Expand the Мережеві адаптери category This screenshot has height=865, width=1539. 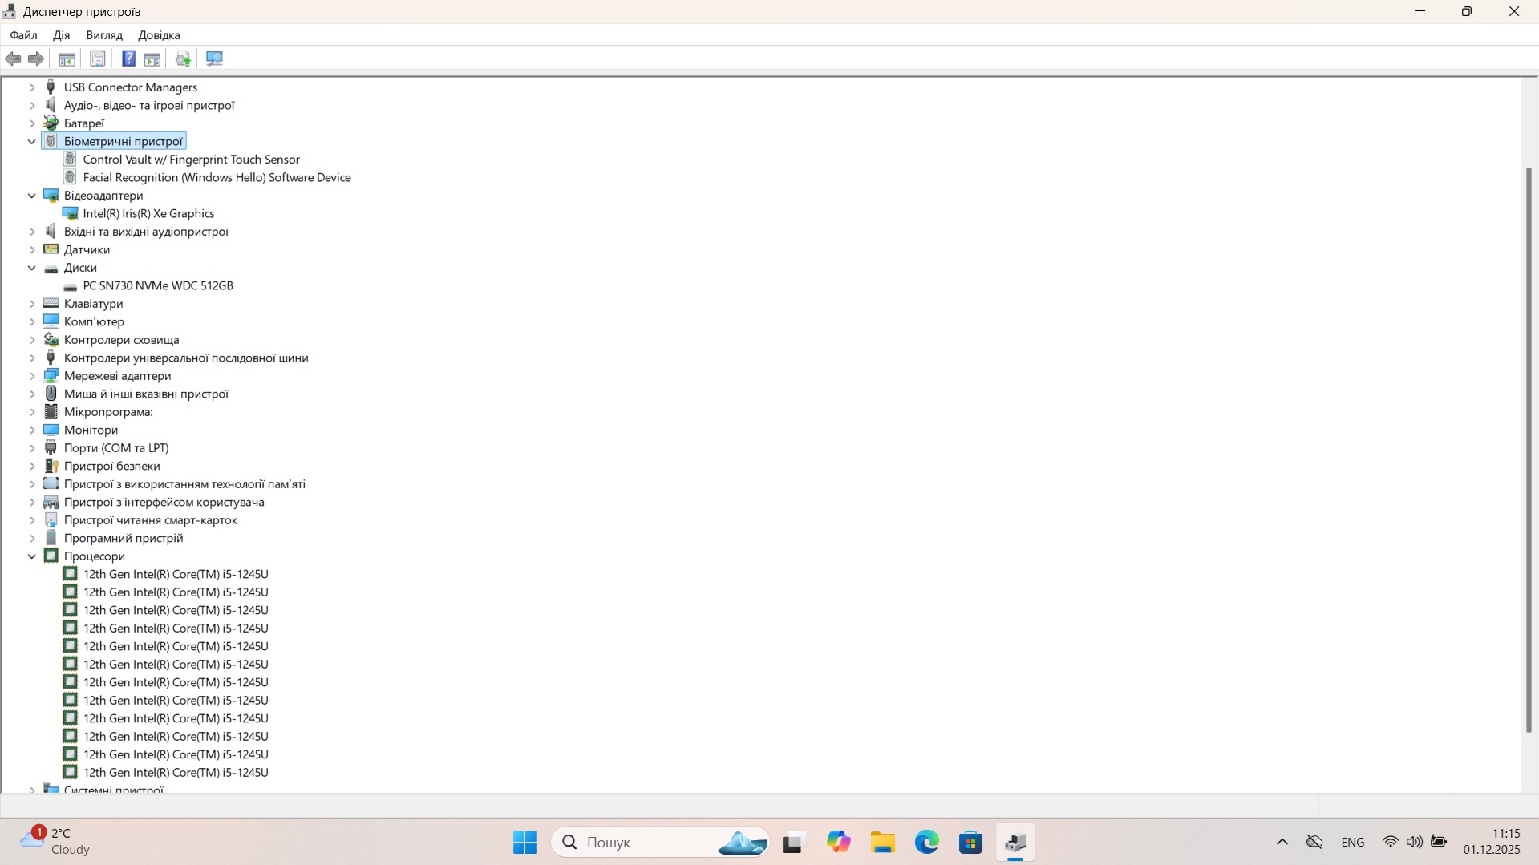32,376
